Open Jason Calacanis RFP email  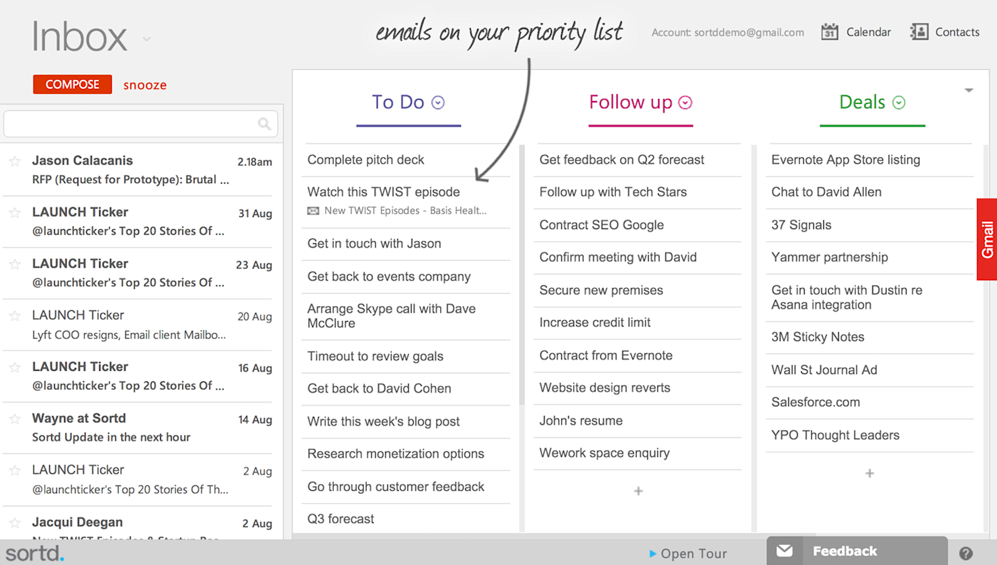[x=137, y=170]
